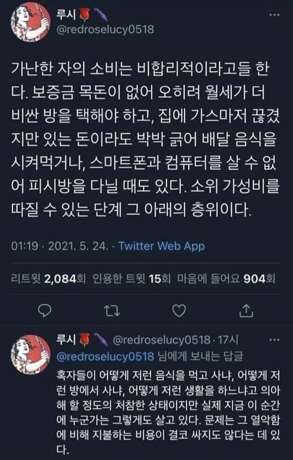
Task: Open main tweet three-dot more menu
Action: click(274, 14)
